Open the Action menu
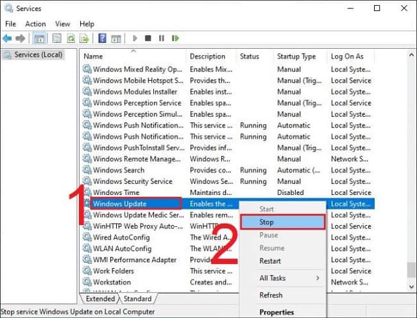Screen dimensions: 417x318 click(x=35, y=24)
